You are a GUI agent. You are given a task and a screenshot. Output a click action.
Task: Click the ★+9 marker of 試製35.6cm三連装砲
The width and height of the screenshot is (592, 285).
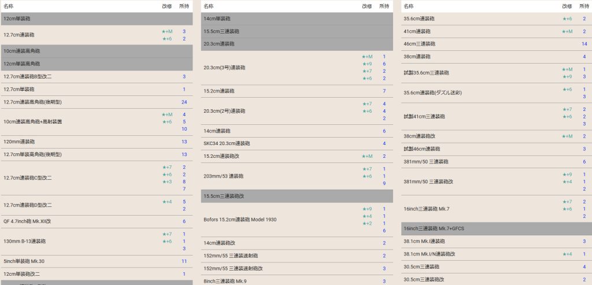point(567,76)
